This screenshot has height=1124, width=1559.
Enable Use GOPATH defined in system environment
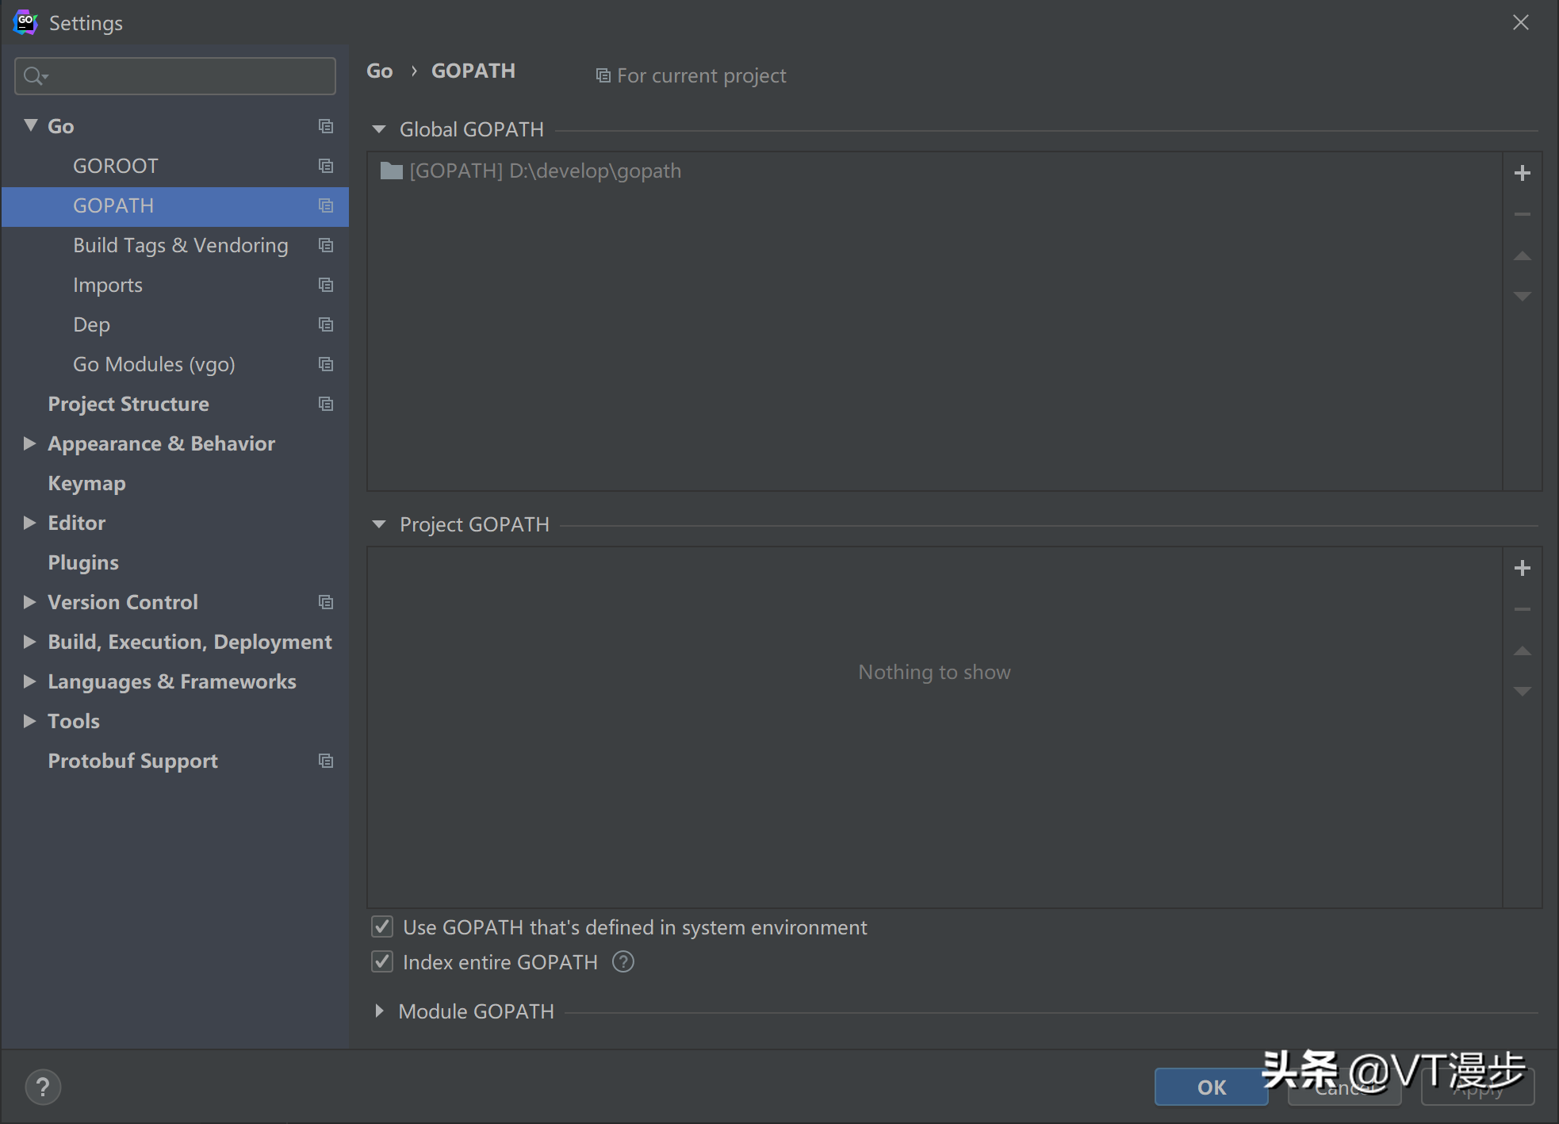pyautogui.click(x=382, y=926)
